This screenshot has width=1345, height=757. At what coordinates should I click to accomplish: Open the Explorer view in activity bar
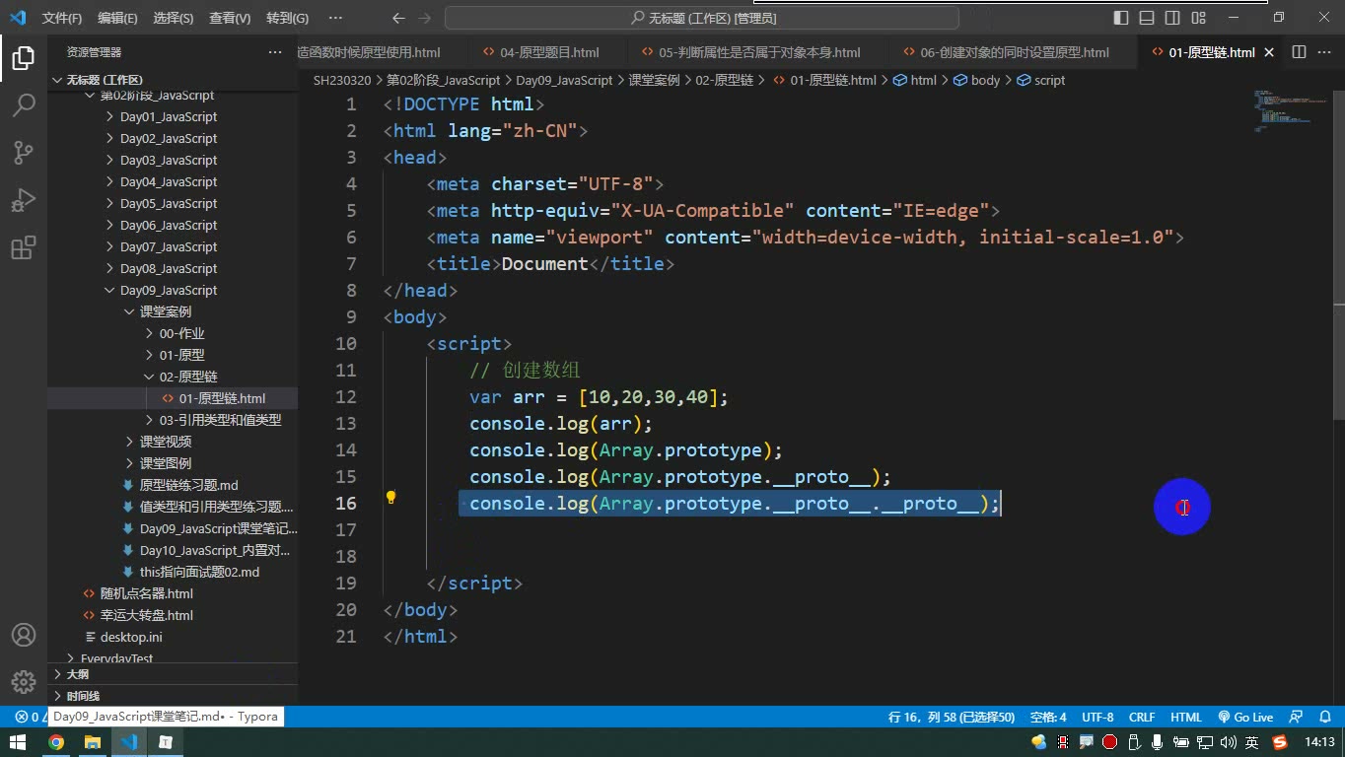[23, 58]
